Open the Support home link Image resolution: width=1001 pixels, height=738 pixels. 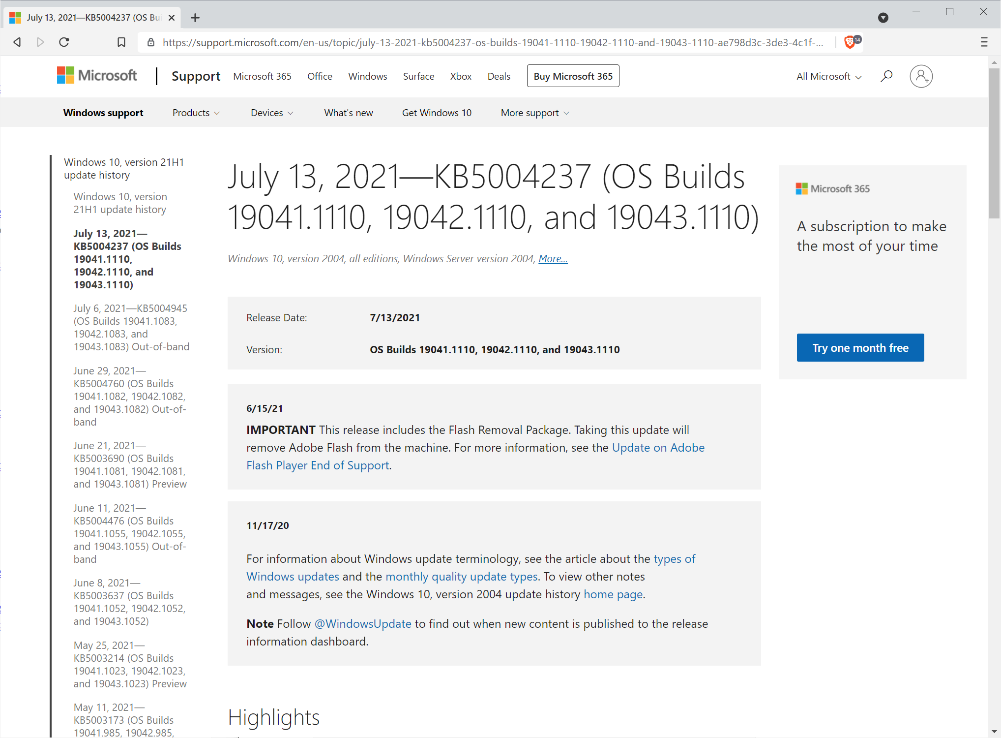pos(196,76)
